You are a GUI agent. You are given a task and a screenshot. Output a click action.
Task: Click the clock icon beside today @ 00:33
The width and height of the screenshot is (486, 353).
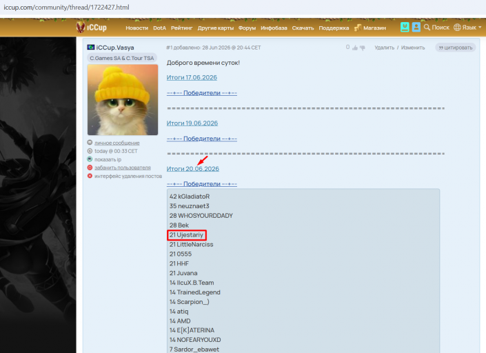click(90, 151)
